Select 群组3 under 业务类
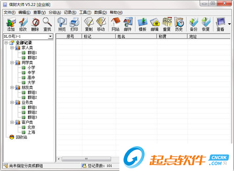 pyautogui.click(x=32, y=117)
